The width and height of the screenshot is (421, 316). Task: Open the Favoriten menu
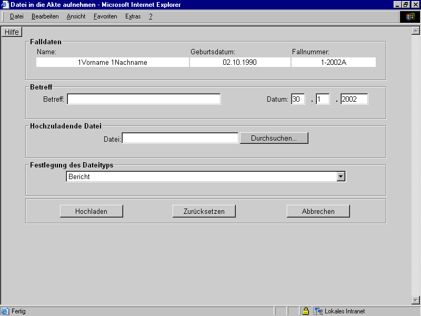[105, 16]
